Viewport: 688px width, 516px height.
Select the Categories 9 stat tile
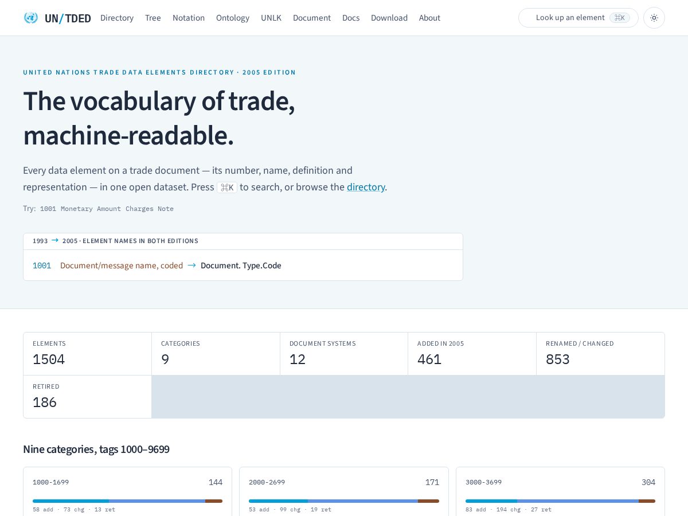point(216,354)
